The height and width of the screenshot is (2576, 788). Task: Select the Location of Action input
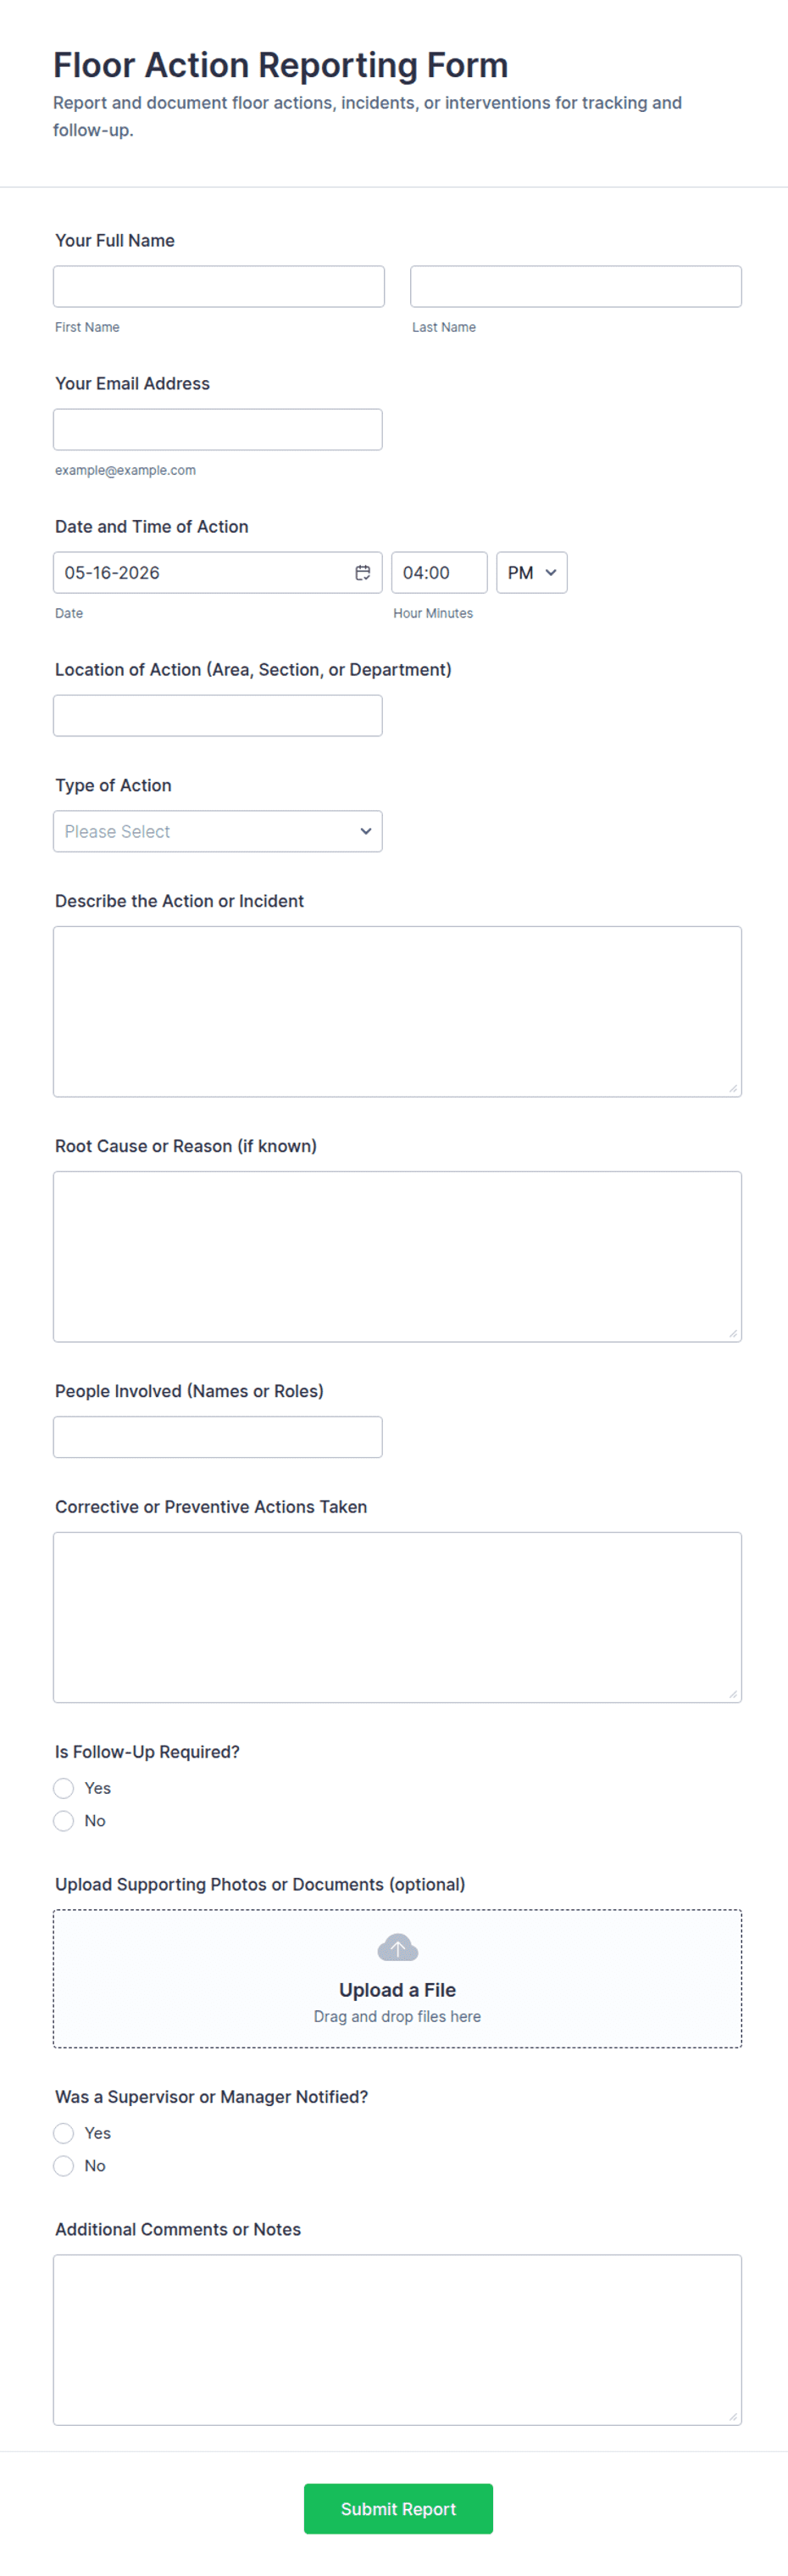point(218,715)
